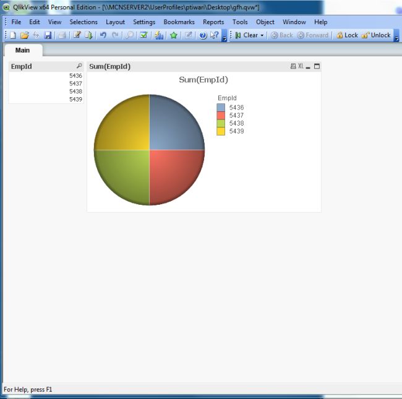The height and width of the screenshot is (399, 402).
Task: Open Help Topics question mark icon
Action: pyautogui.click(x=203, y=35)
